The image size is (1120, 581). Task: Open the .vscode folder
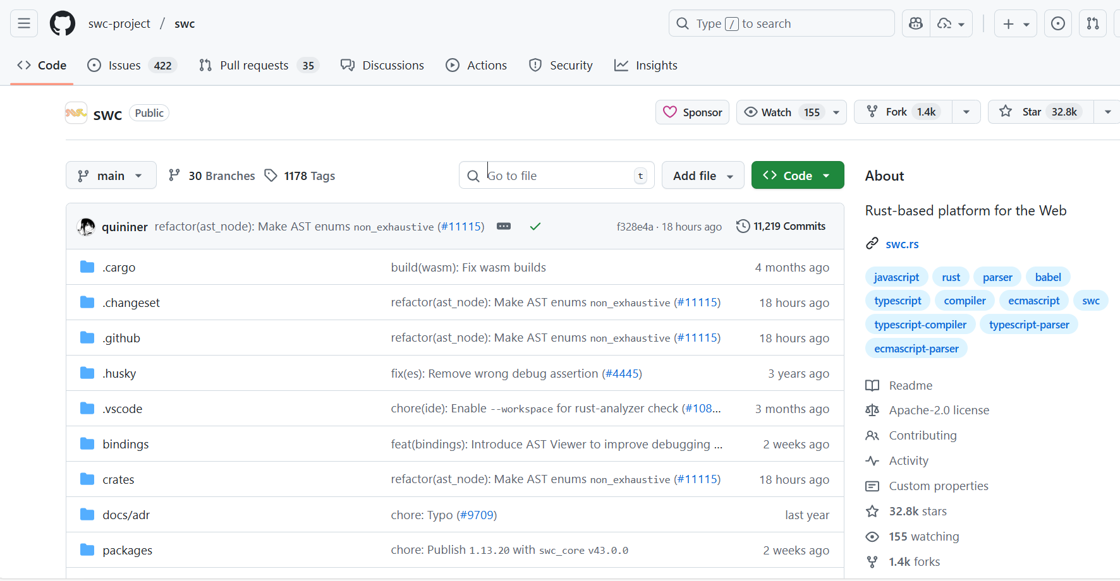[122, 409]
